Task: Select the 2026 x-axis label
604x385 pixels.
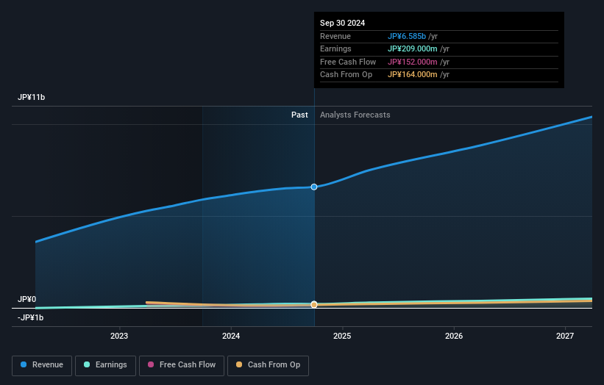Action: coord(454,336)
